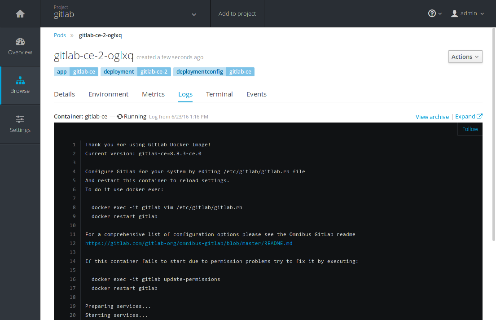Navigate back using the Pods breadcrumb
The width and height of the screenshot is (496, 320).
60,35
